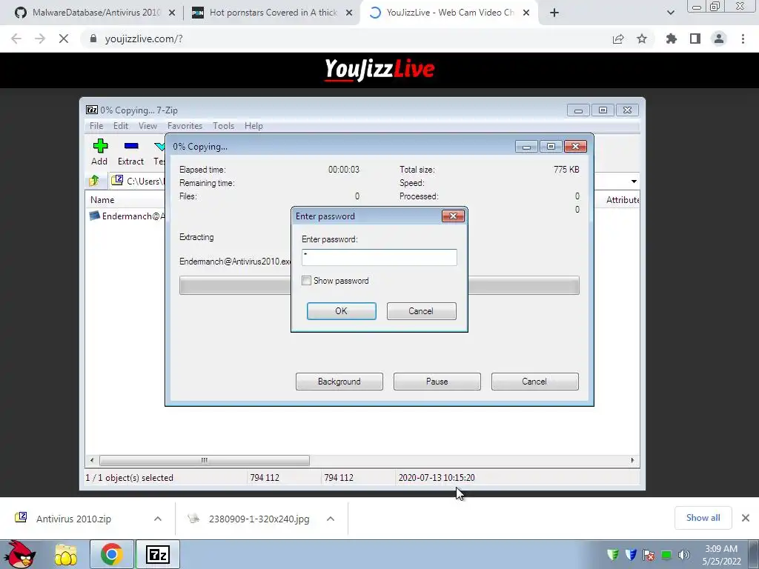The width and height of the screenshot is (759, 569).
Task: Open the 7-Zip Edit menu
Action: point(121,126)
